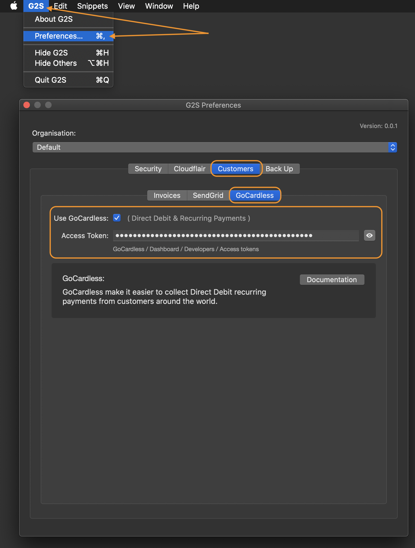The width and height of the screenshot is (415, 548).
Task: Uncheck the Use GoCardless checkbox
Action: tap(117, 218)
